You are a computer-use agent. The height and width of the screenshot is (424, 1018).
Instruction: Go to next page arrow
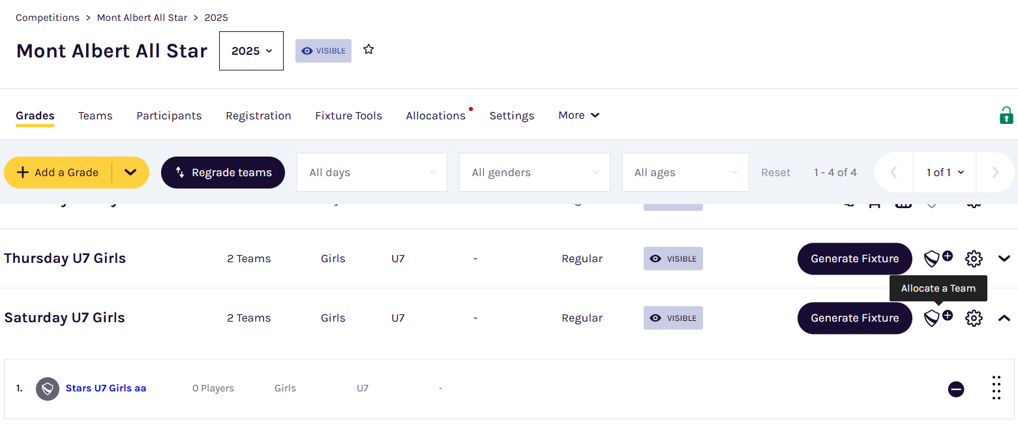pos(995,172)
